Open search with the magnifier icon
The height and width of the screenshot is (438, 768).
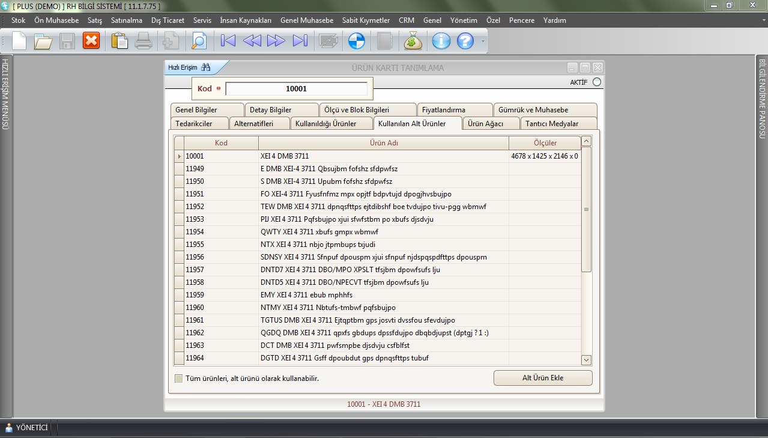pos(198,41)
